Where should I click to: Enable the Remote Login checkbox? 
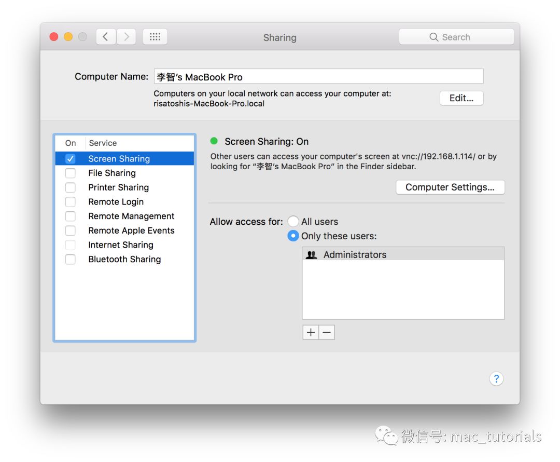tap(71, 202)
